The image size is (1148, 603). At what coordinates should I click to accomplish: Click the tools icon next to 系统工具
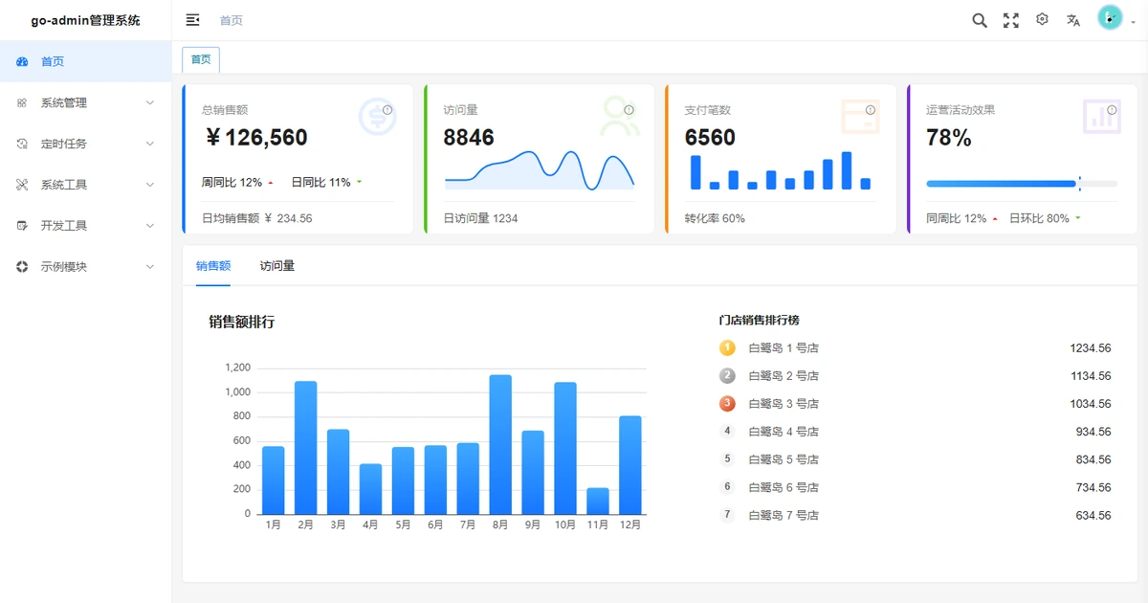point(22,185)
